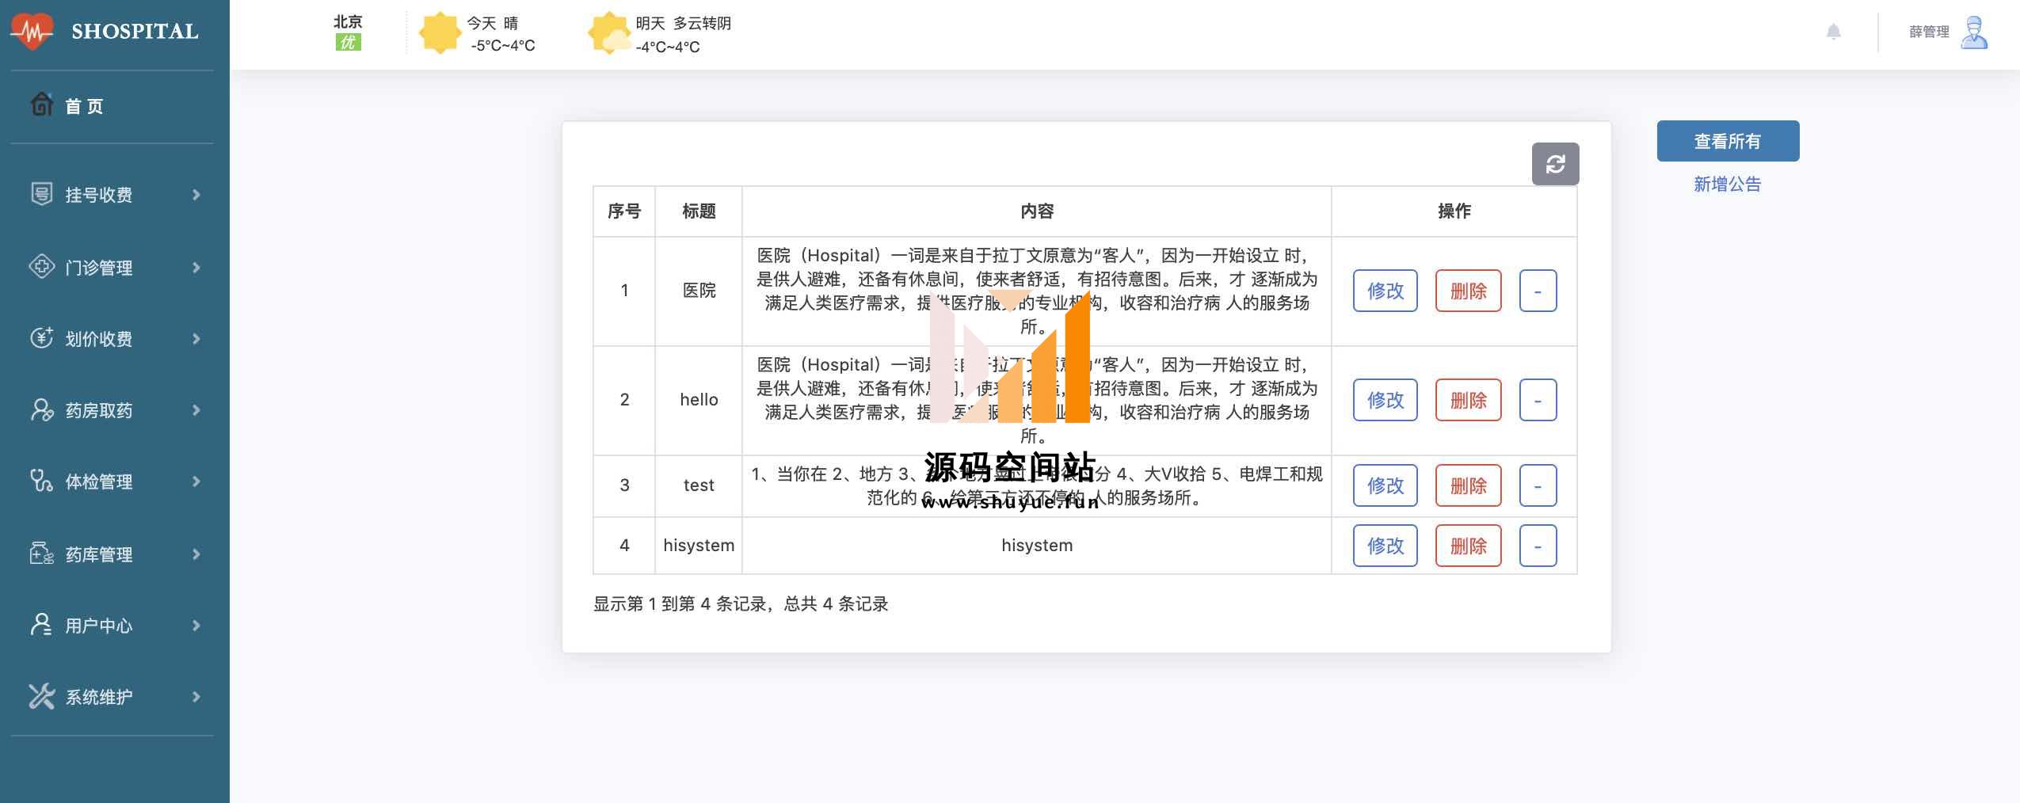Click the 操作 column header
The height and width of the screenshot is (803, 2020).
pyautogui.click(x=1454, y=211)
